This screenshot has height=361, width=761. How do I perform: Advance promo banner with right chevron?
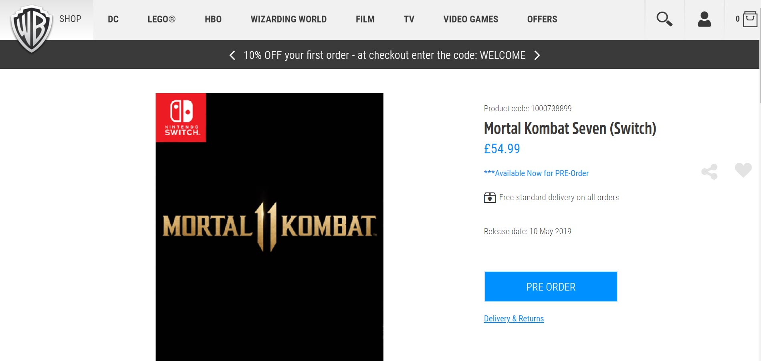(537, 55)
